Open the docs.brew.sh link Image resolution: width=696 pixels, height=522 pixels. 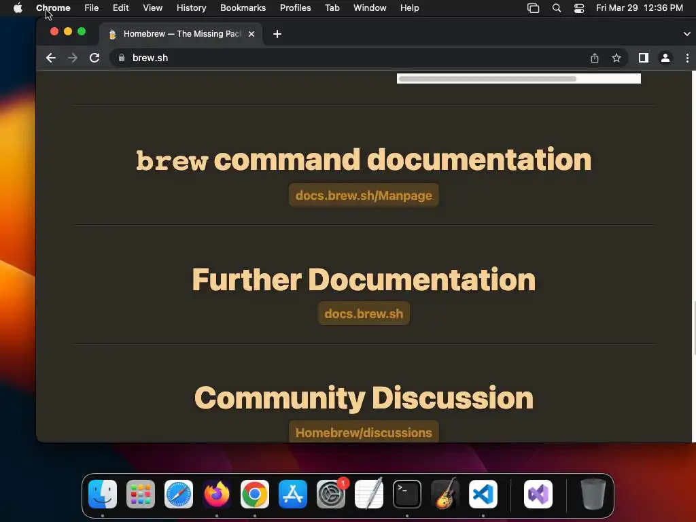[x=364, y=313]
